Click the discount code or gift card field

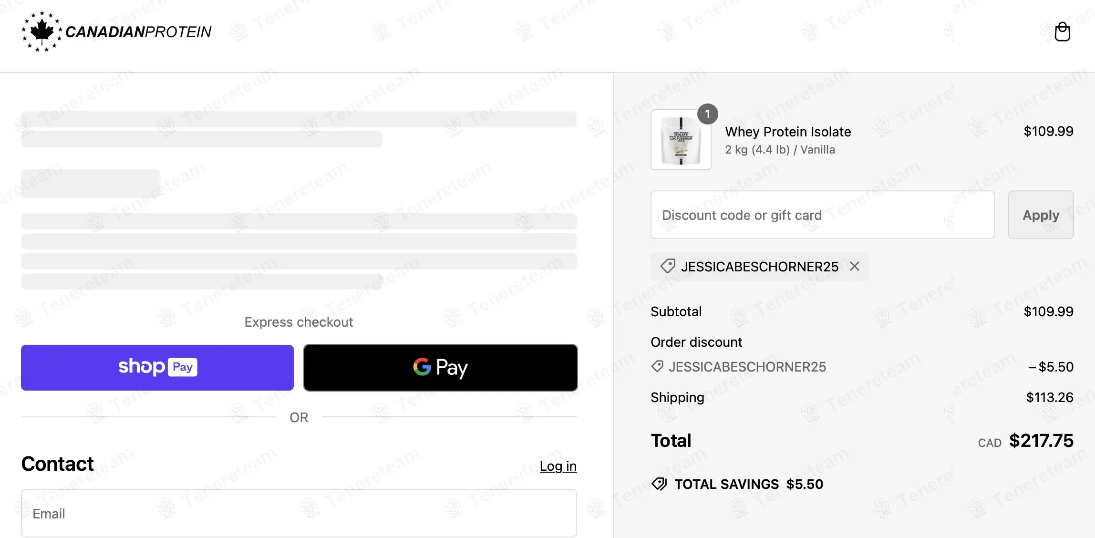822,215
